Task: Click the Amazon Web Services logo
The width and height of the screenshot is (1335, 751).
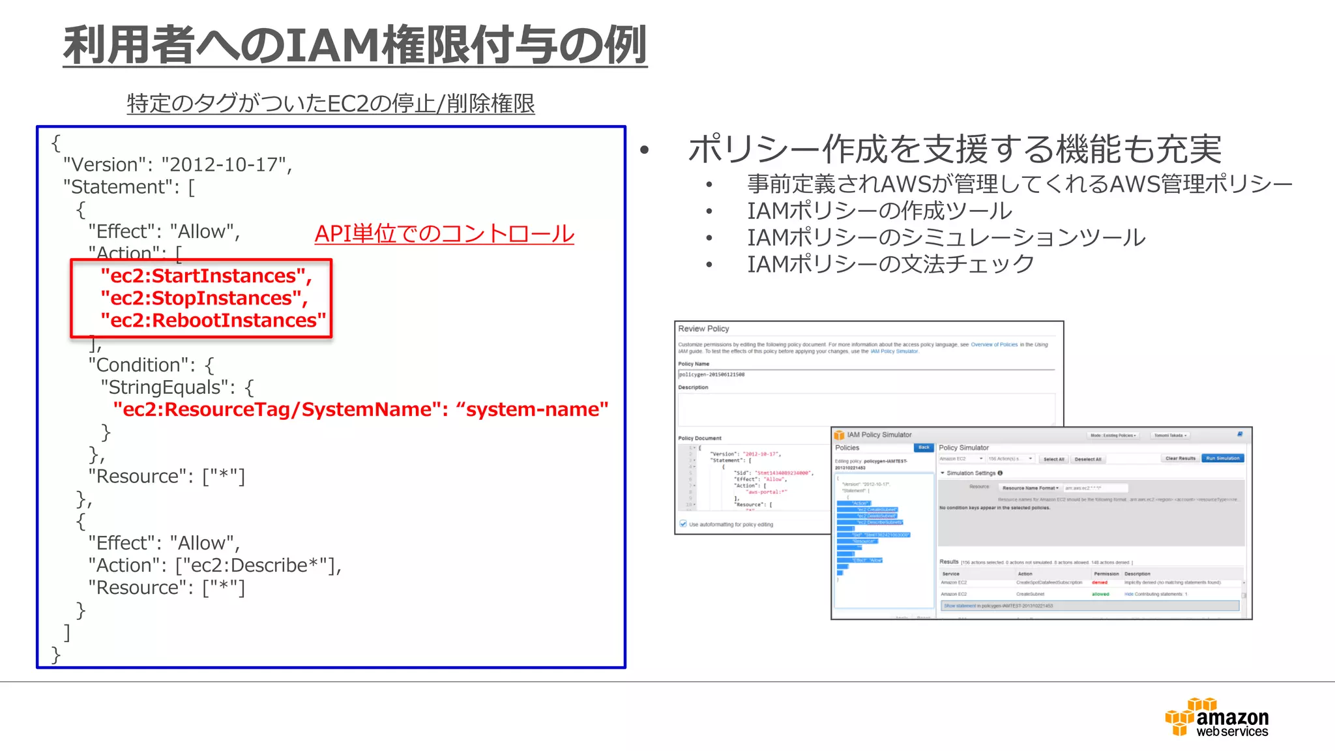Action: click(1216, 717)
